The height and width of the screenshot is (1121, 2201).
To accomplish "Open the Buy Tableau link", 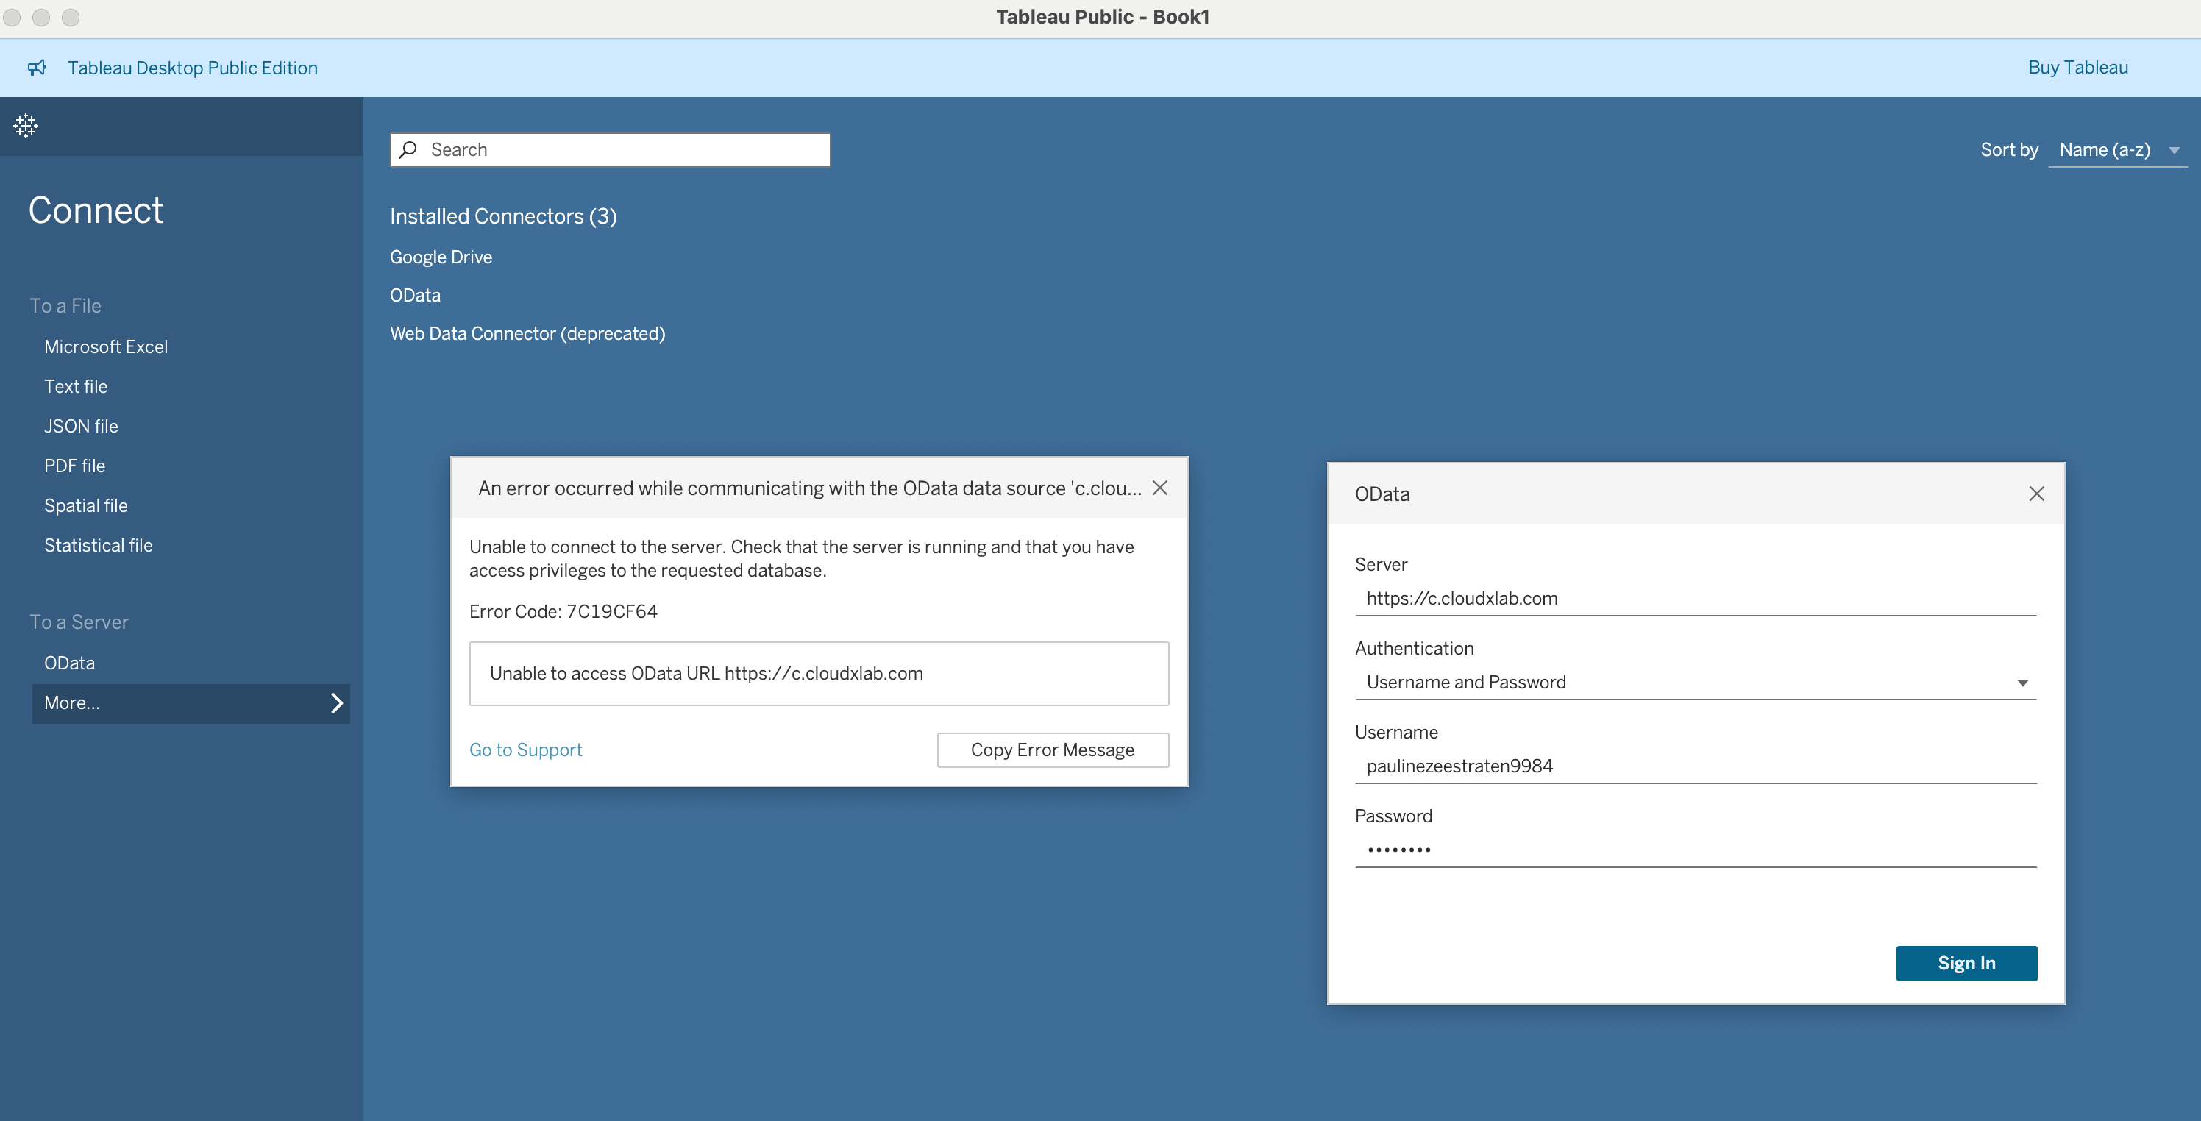I will click(x=2077, y=68).
